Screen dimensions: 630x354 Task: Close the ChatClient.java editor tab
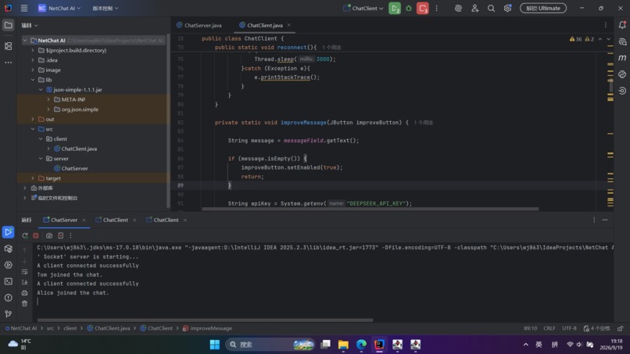click(289, 25)
